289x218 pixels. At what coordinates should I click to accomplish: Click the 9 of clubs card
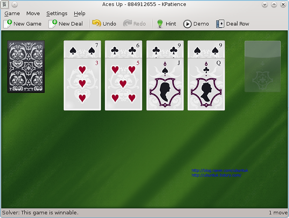tap(165, 49)
